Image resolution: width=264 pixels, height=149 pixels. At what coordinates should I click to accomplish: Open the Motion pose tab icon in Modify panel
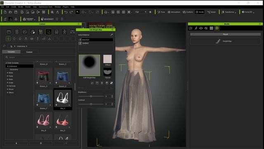196,28
